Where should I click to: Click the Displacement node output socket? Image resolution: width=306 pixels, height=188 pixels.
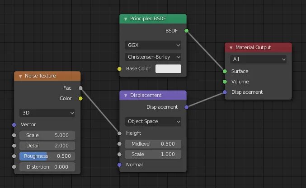coord(186,107)
